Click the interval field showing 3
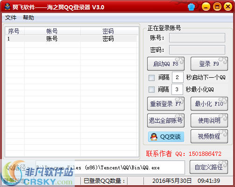The image size is (235, 187). pos(177,89)
